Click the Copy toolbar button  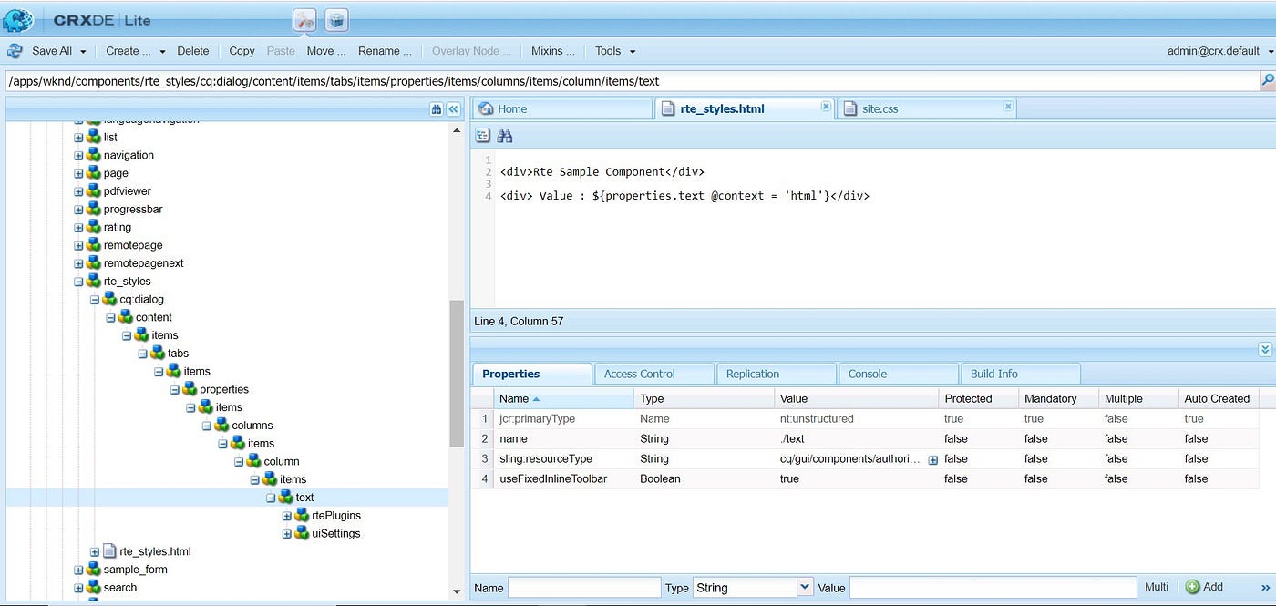242,51
